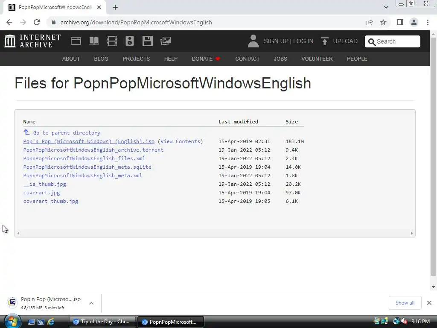Open a new tab with the plus button

115,7
